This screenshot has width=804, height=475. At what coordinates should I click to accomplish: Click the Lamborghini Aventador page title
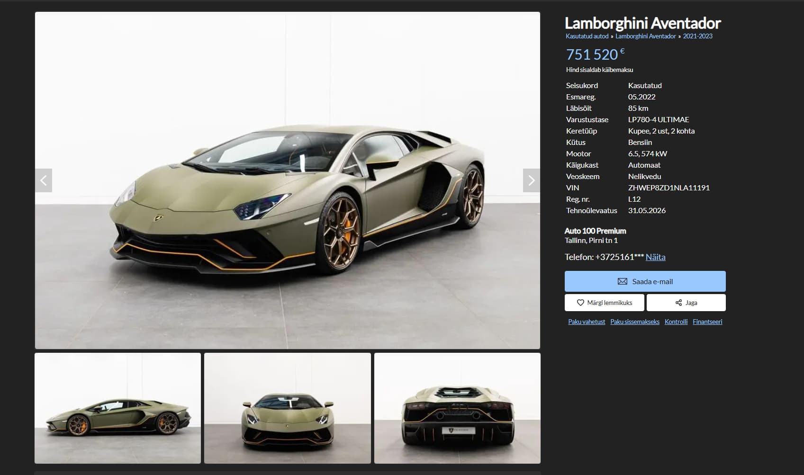pos(642,23)
